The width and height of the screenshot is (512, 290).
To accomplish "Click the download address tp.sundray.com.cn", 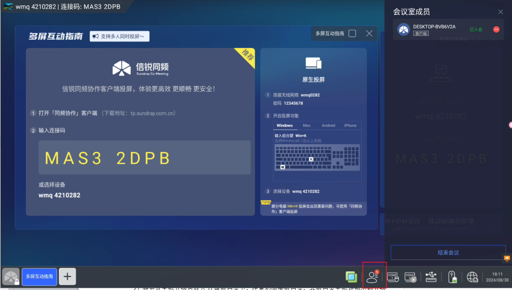I will 153,113.
